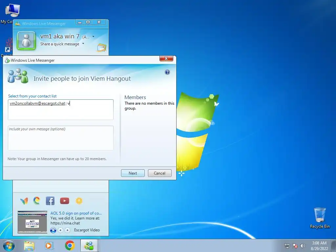The height and width of the screenshot is (252, 336).
Task: Click the Escargot video thumbnail
Action: (x=32, y=222)
